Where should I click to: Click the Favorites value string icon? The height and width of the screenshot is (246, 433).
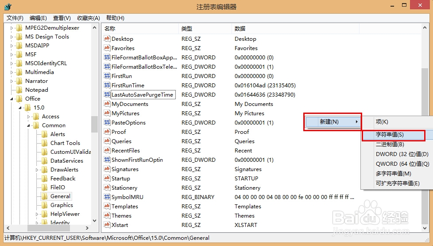pos(107,48)
